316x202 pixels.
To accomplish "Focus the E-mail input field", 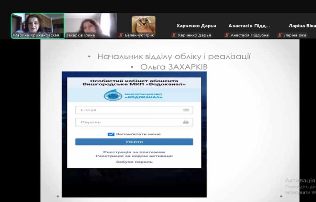I will 129,110.
